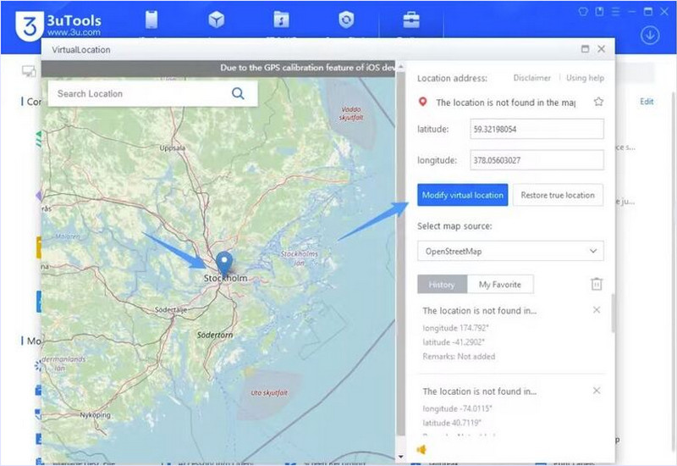Close the VirtualLocation dialog
The image size is (677, 466).
[x=601, y=49]
